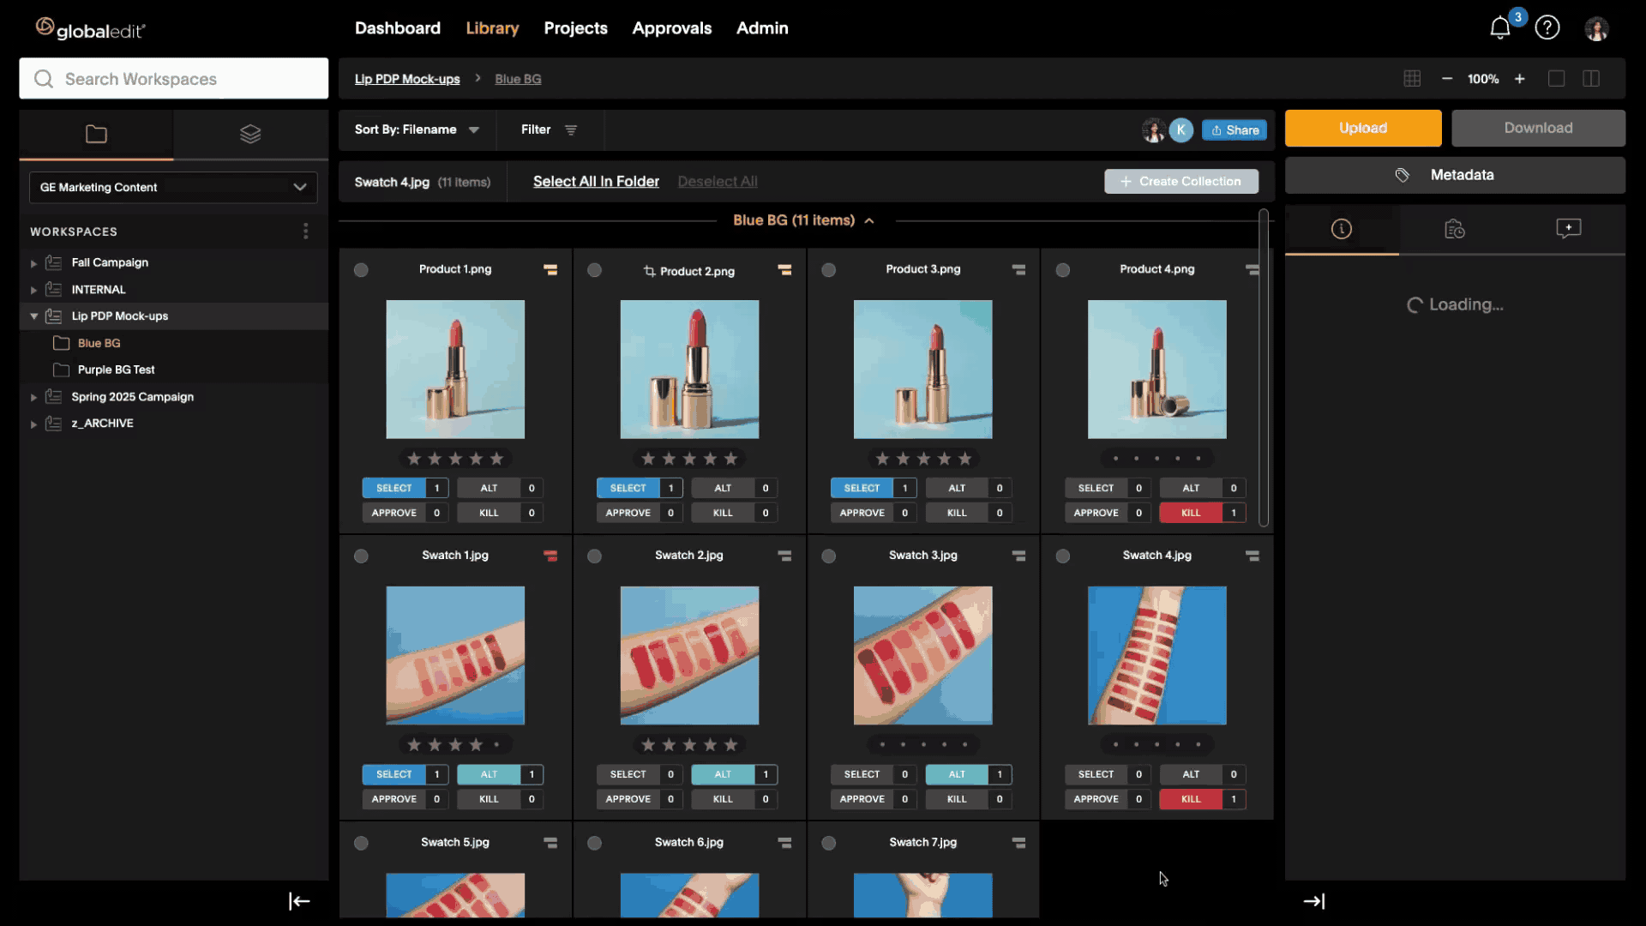Viewport: 1646px width, 926px height.
Task: Collapse the right details panel
Action: (1314, 901)
